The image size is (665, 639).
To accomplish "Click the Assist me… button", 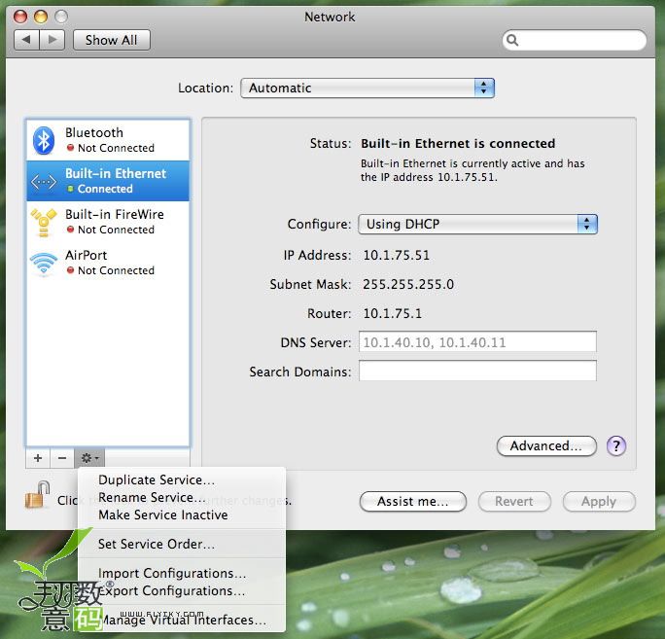I will coord(412,502).
